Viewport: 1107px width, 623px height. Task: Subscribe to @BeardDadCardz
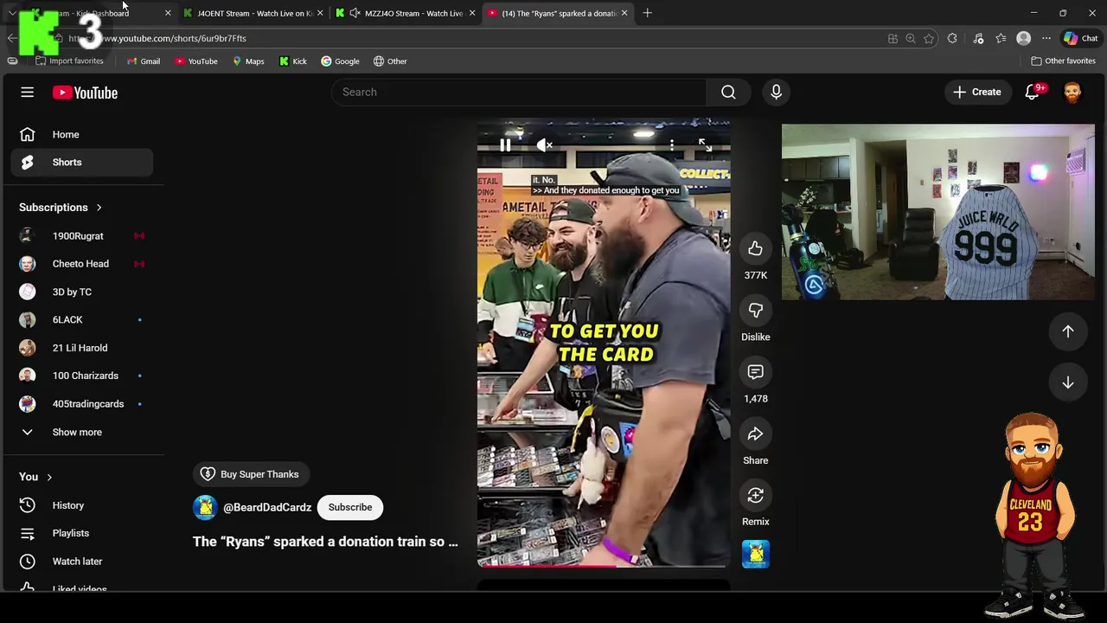pos(350,507)
